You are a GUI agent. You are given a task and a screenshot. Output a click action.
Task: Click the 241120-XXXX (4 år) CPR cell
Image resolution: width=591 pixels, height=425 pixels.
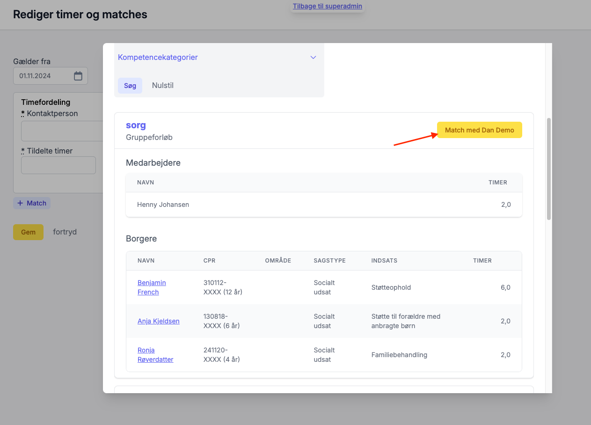click(222, 355)
